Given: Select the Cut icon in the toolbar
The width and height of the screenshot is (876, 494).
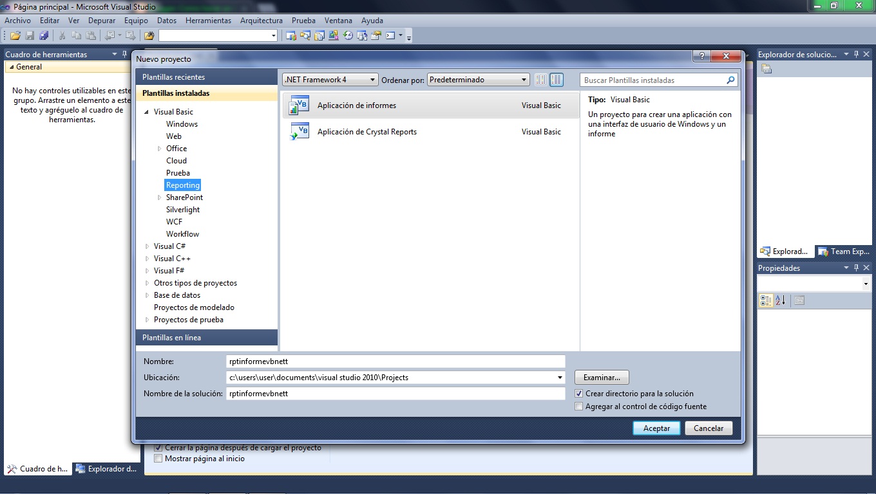Looking at the screenshot, I should pos(62,35).
